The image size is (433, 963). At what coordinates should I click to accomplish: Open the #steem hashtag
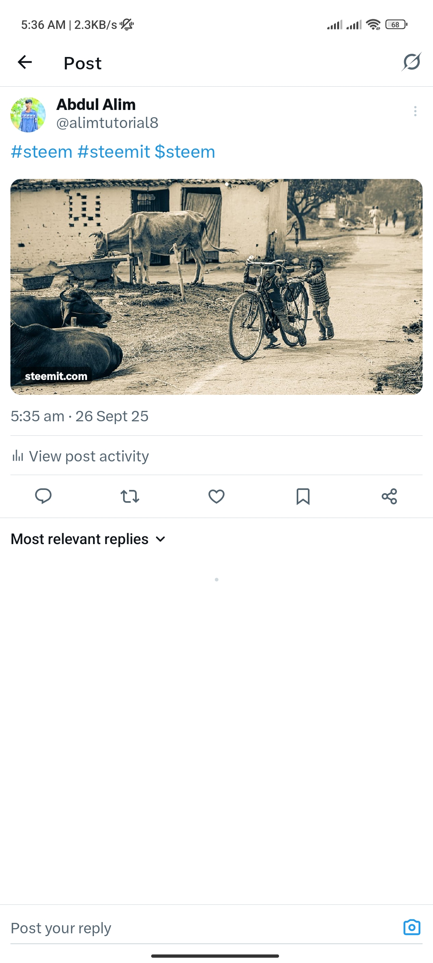(x=42, y=152)
